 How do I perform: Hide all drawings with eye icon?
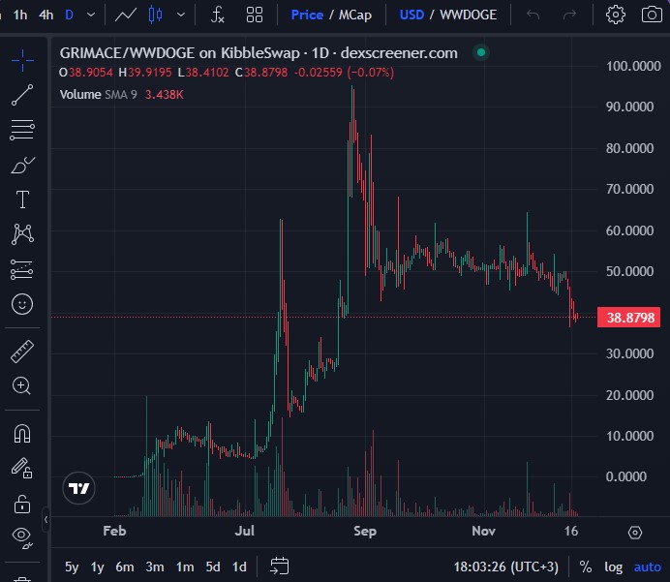point(22,536)
